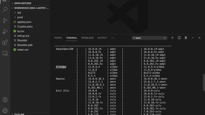Open the Accounts menu
Screen dimensions: 205x115
click(5, 100)
